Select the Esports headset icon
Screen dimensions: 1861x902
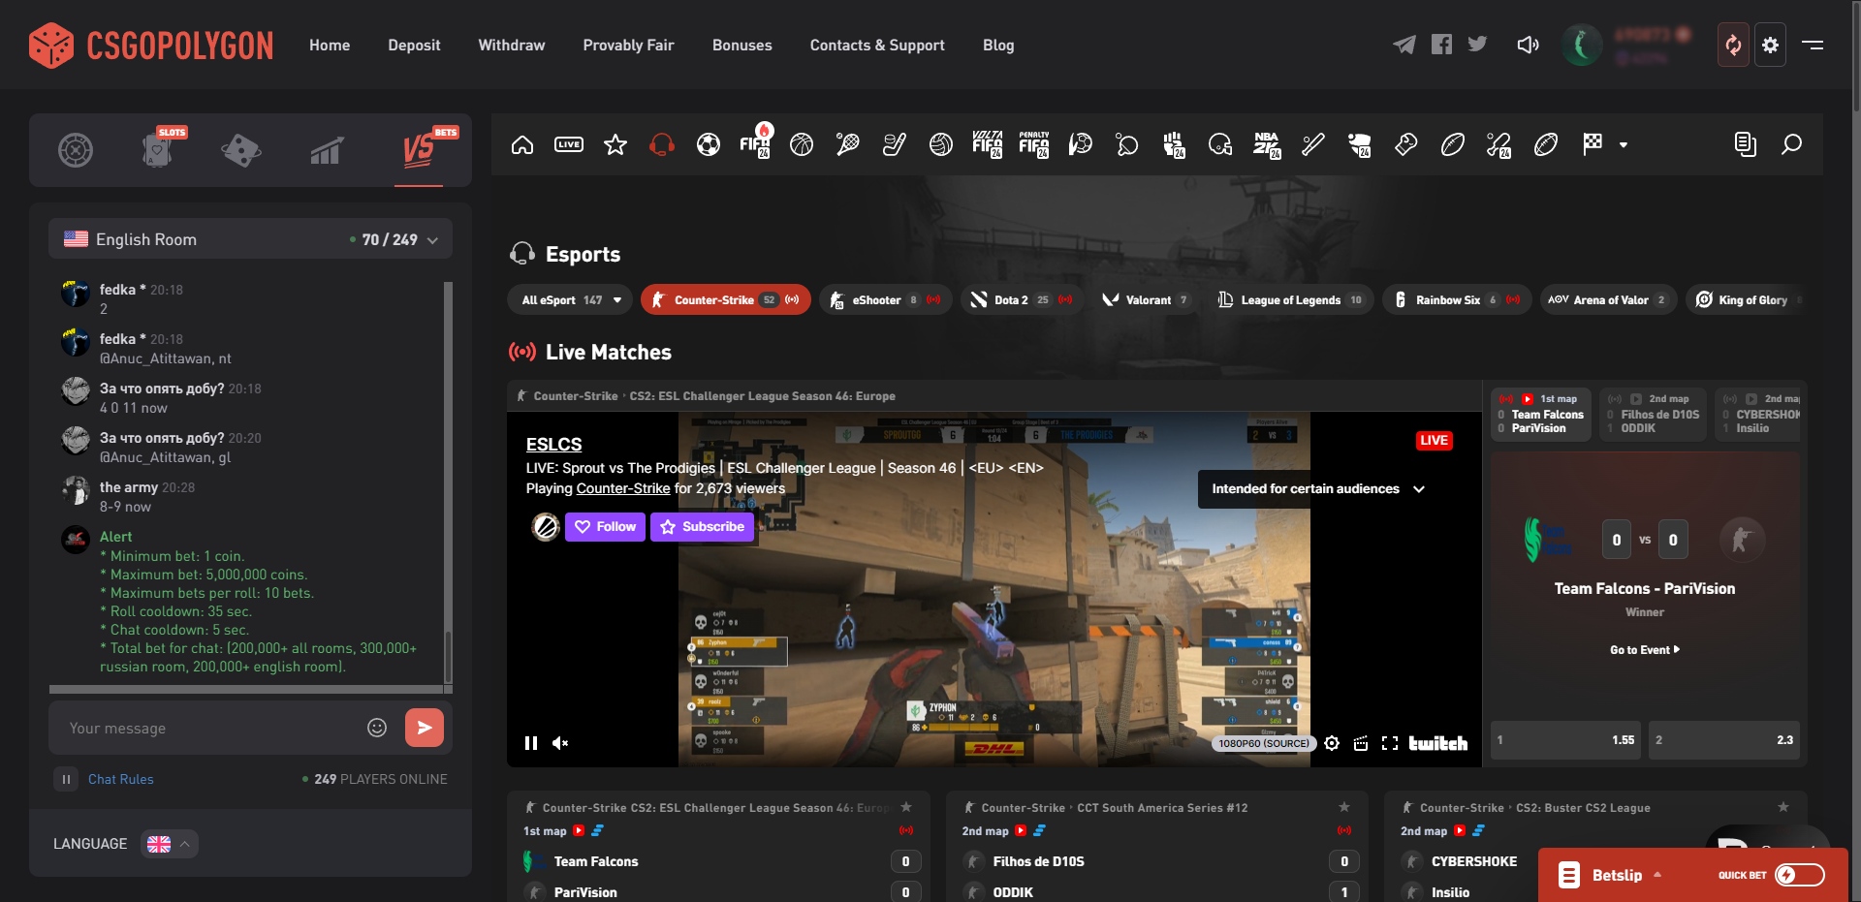point(662,145)
